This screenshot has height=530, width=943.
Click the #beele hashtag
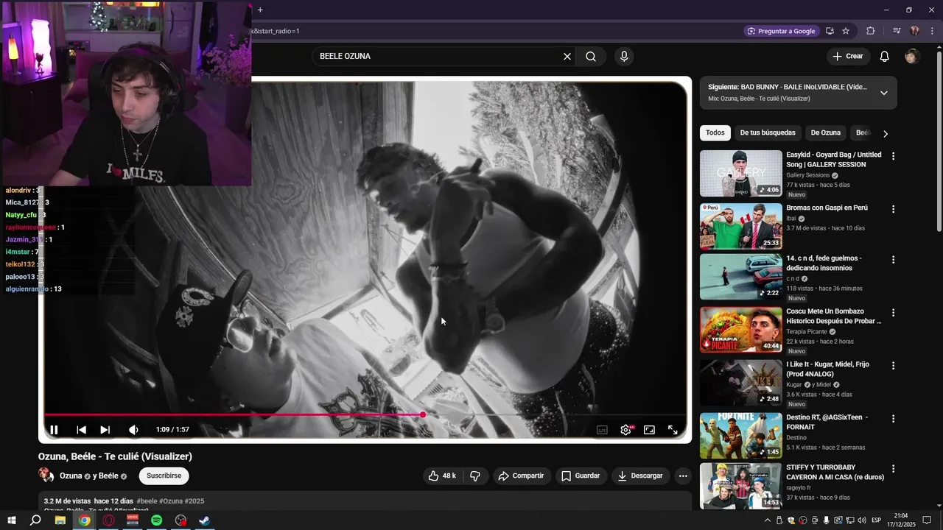pyautogui.click(x=147, y=501)
